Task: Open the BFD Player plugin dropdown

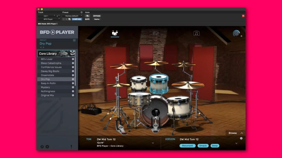Action: coord(49,19)
